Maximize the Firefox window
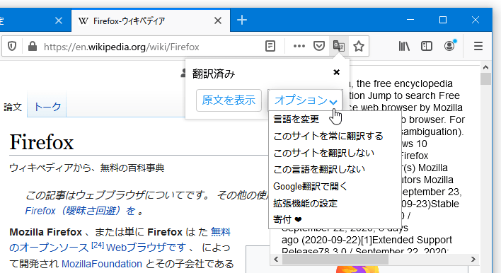This screenshot has width=501, height=273. pos(443,20)
